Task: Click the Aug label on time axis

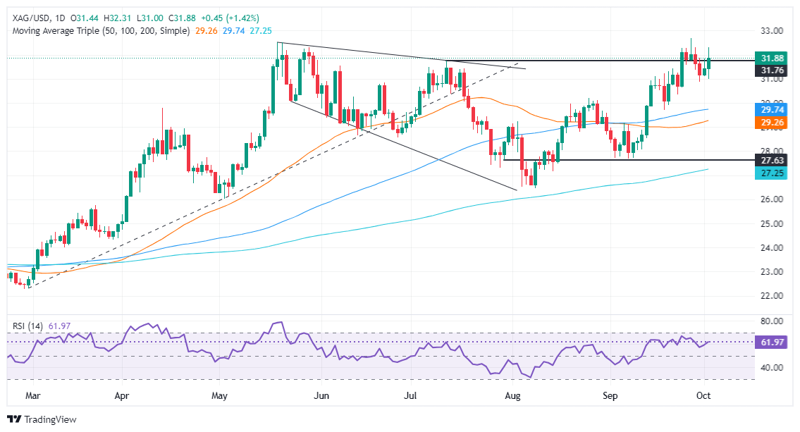Action: pos(512,396)
